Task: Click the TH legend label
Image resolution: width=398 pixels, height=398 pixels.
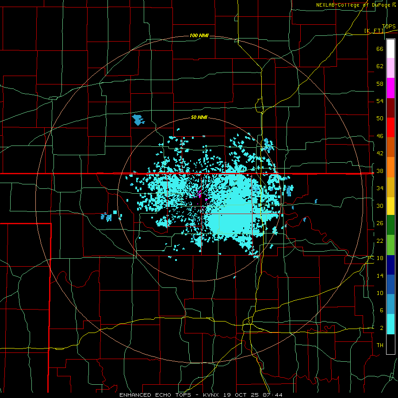Action: 380,345
